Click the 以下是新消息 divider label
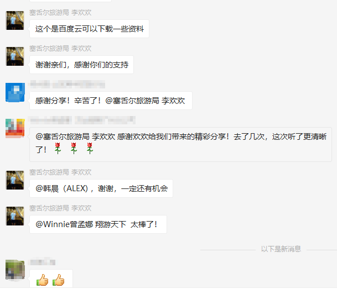Screen dimensions: 337x289 click(x=281, y=249)
